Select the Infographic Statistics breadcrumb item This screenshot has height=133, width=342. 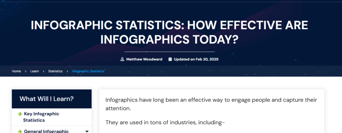point(88,71)
